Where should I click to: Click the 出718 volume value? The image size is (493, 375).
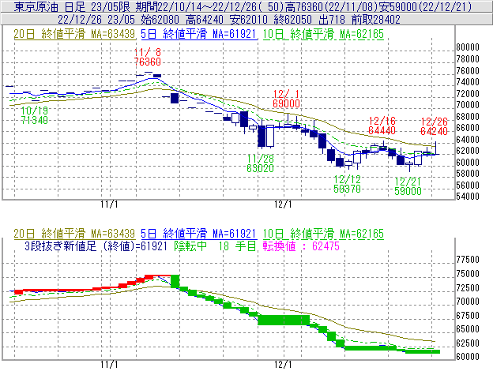pyautogui.click(x=332, y=20)
